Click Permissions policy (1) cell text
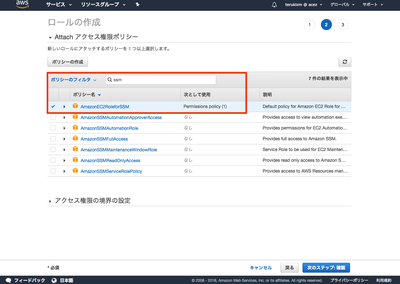The image size is (400, 284). 205,106
